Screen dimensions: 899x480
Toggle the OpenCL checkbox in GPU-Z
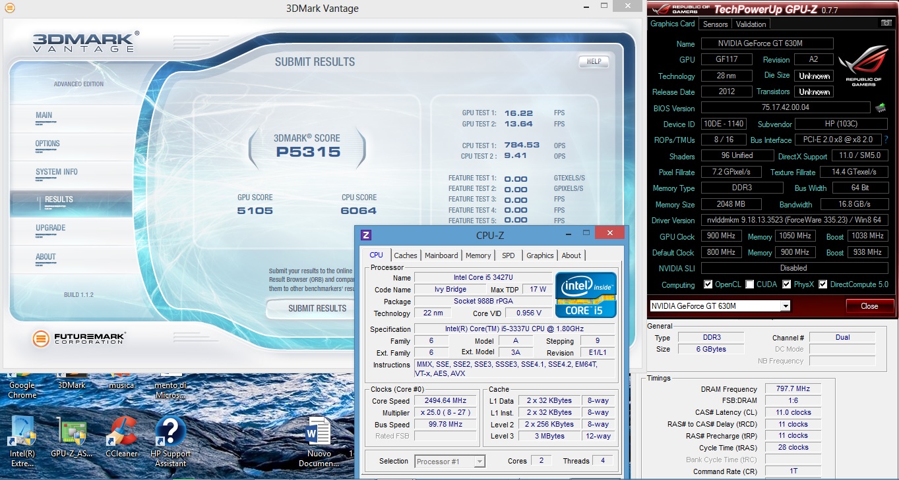708,284
